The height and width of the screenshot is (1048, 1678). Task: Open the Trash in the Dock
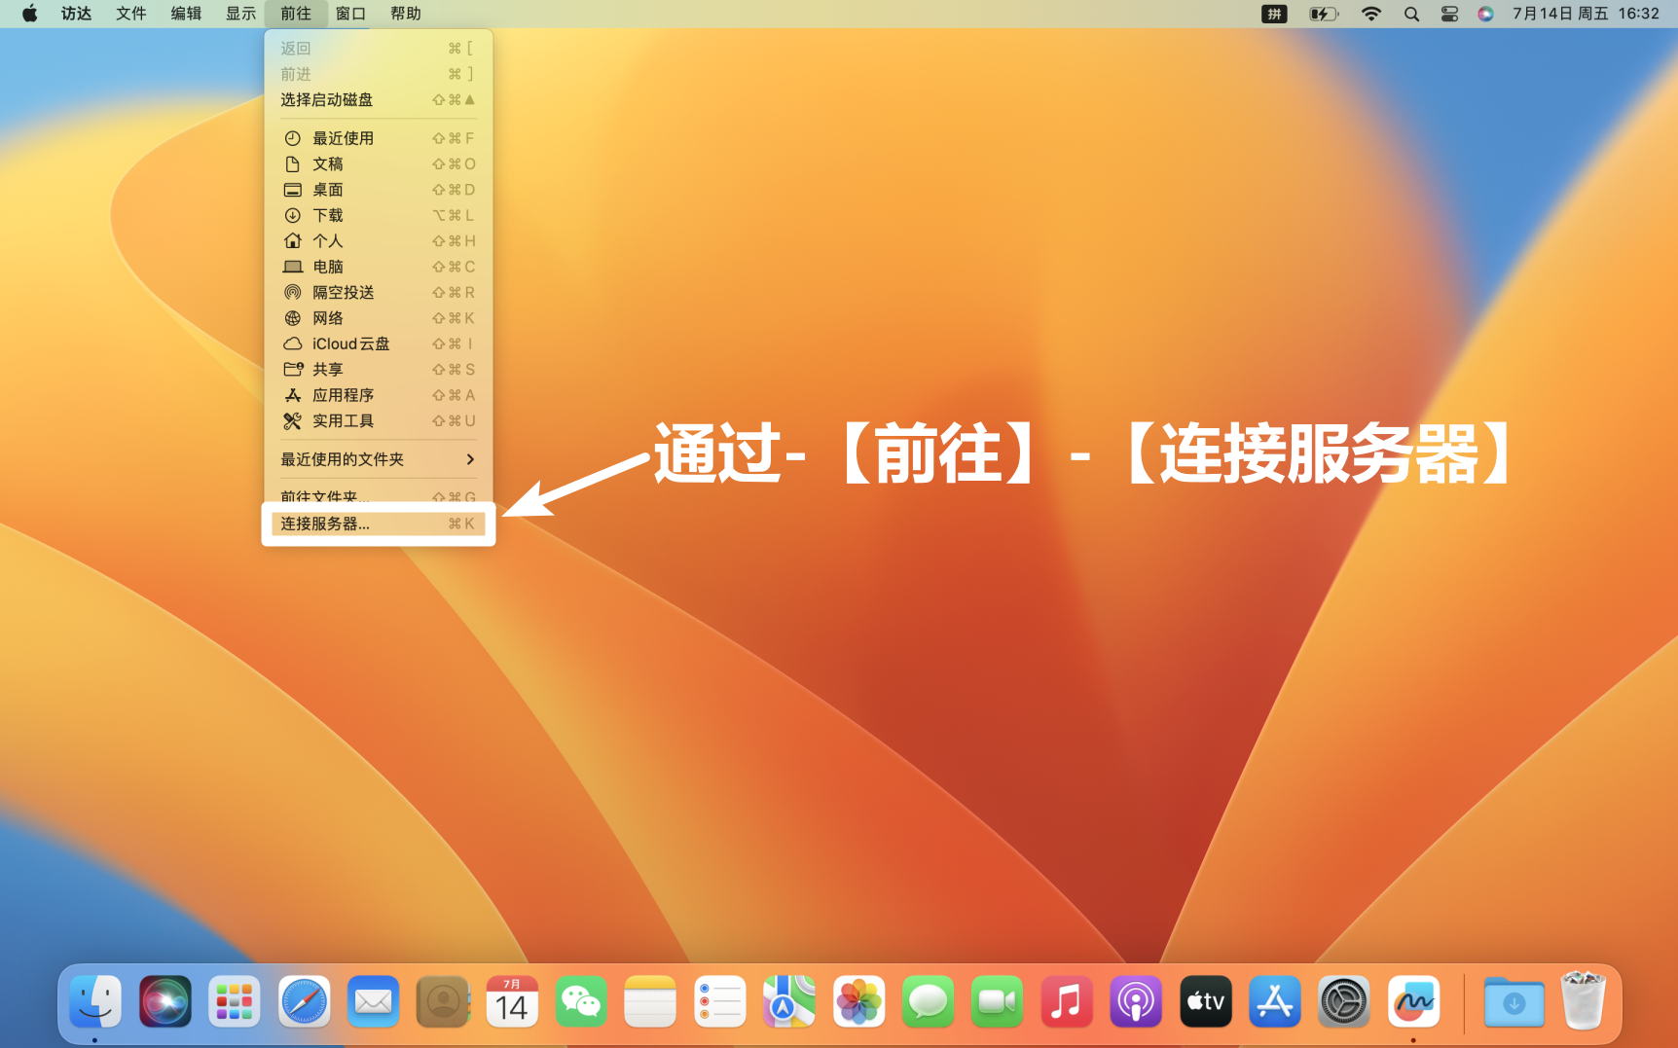click(x=1584, y=1000)
